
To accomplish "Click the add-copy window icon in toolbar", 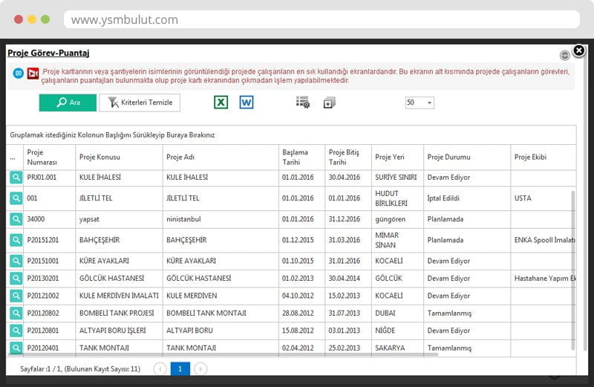I will (330, 103).
